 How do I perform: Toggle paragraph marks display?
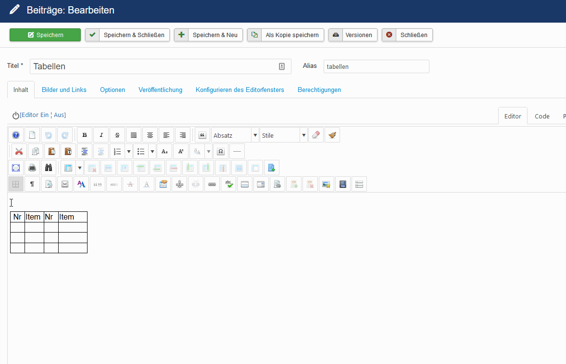tap(32, 184)
